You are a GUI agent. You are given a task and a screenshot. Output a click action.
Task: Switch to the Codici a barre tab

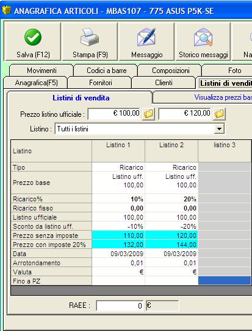coord(106,71)
